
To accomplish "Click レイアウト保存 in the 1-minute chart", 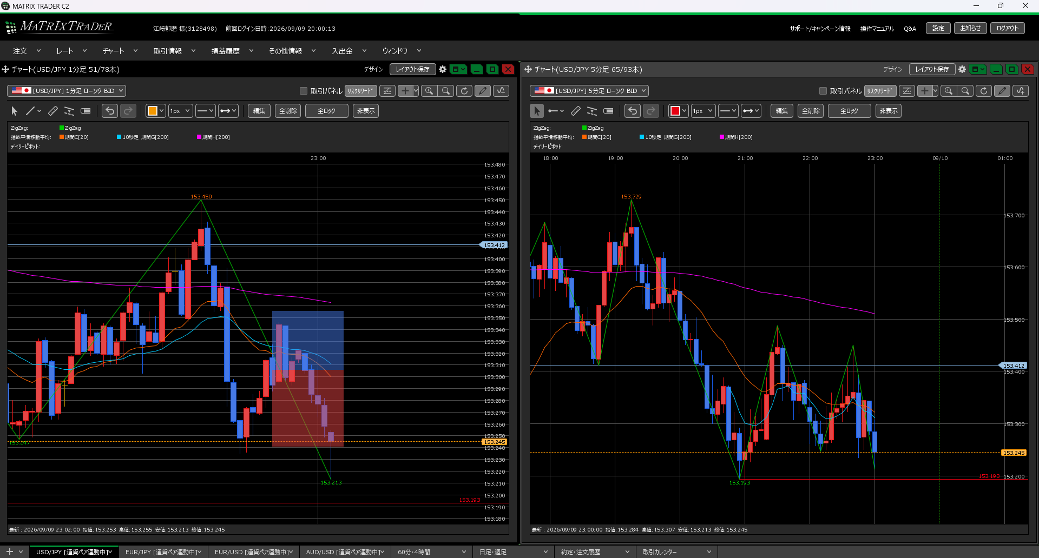I will [x=413, y=69].
